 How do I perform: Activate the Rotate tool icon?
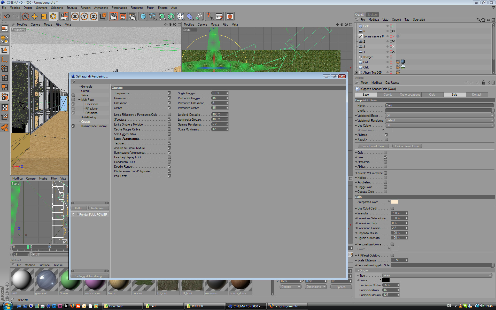pyautogui.click(x=53, y=17)
